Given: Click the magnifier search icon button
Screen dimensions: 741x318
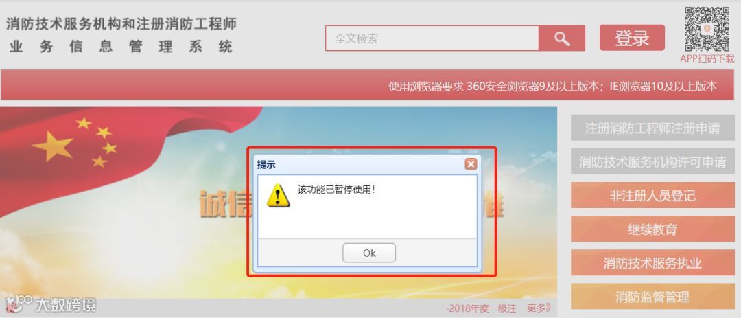Looking at the screenshot, I should tap(562, 38).
